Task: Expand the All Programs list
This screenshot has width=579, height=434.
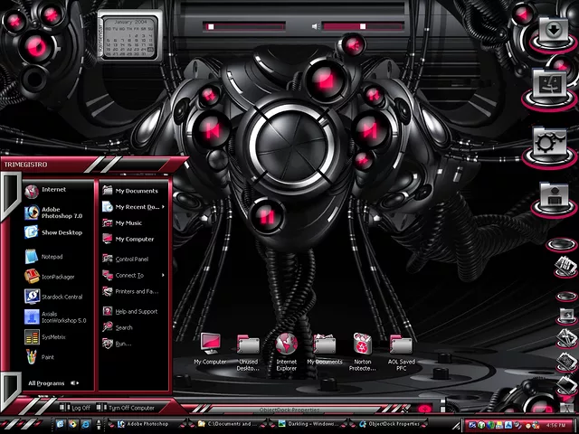Action: (x=51, y=382)
